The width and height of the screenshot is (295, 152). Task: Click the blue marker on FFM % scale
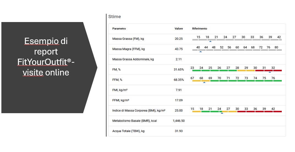[204, 82]
